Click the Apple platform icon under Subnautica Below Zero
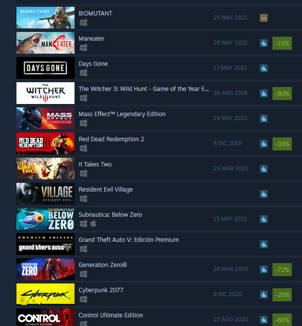Screen dimensions: 302x326 [93, 224]
